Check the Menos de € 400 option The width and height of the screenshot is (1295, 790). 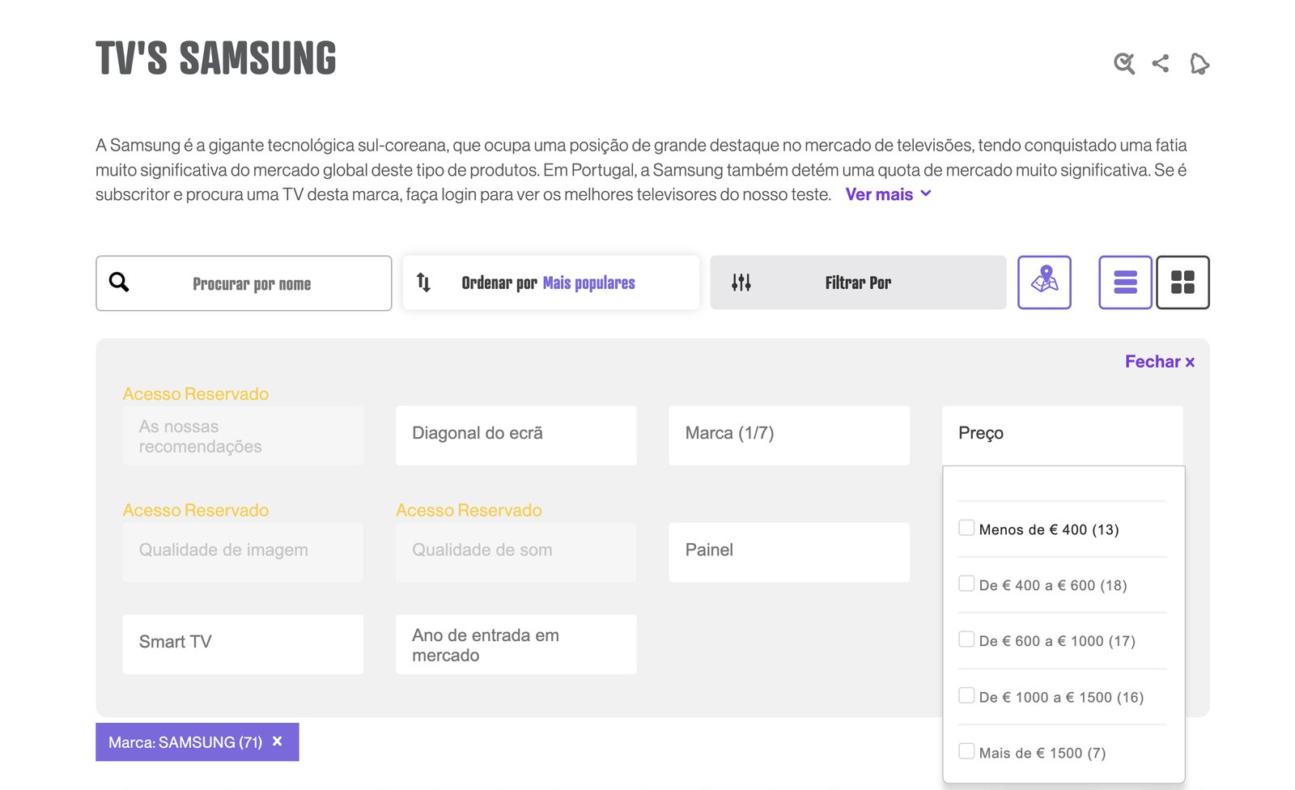click(x=966, y=529)
